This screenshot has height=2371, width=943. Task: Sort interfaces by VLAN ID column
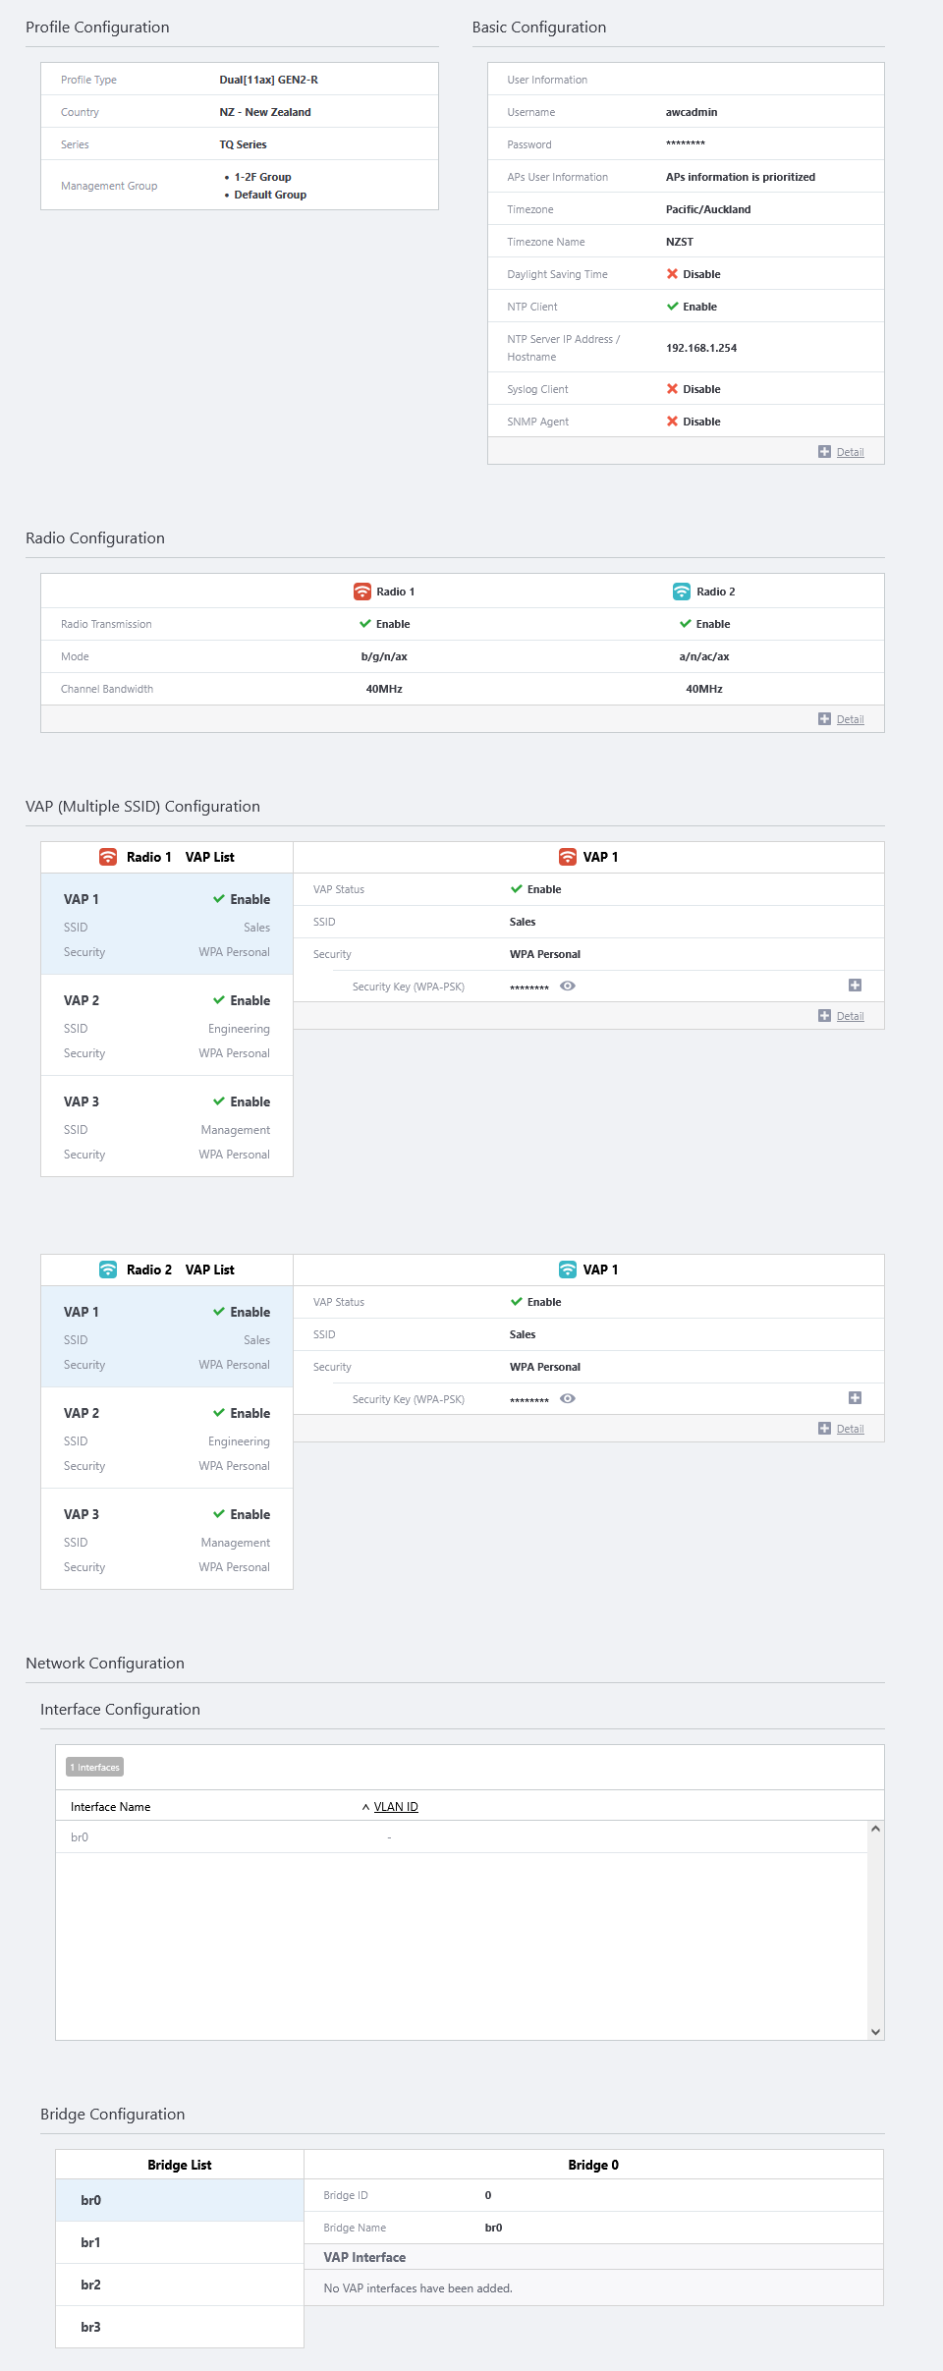click(x=395, y=1807)
